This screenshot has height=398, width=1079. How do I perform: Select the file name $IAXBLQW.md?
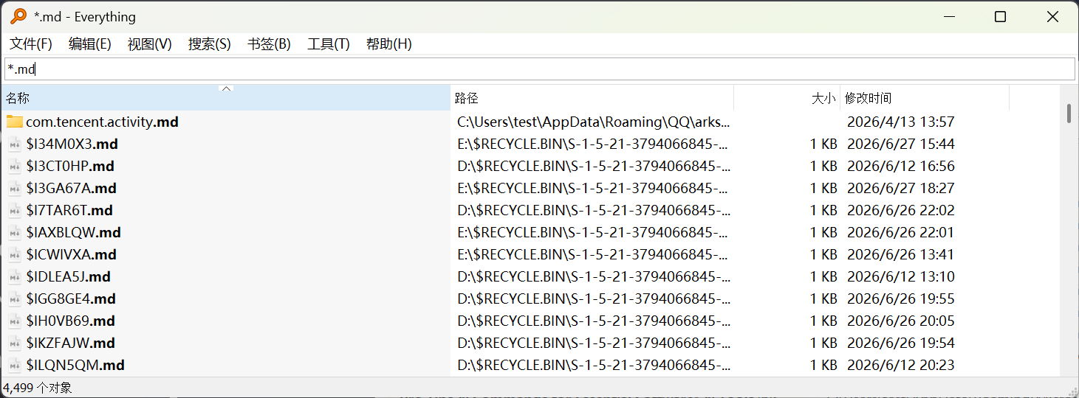(73, 232)
